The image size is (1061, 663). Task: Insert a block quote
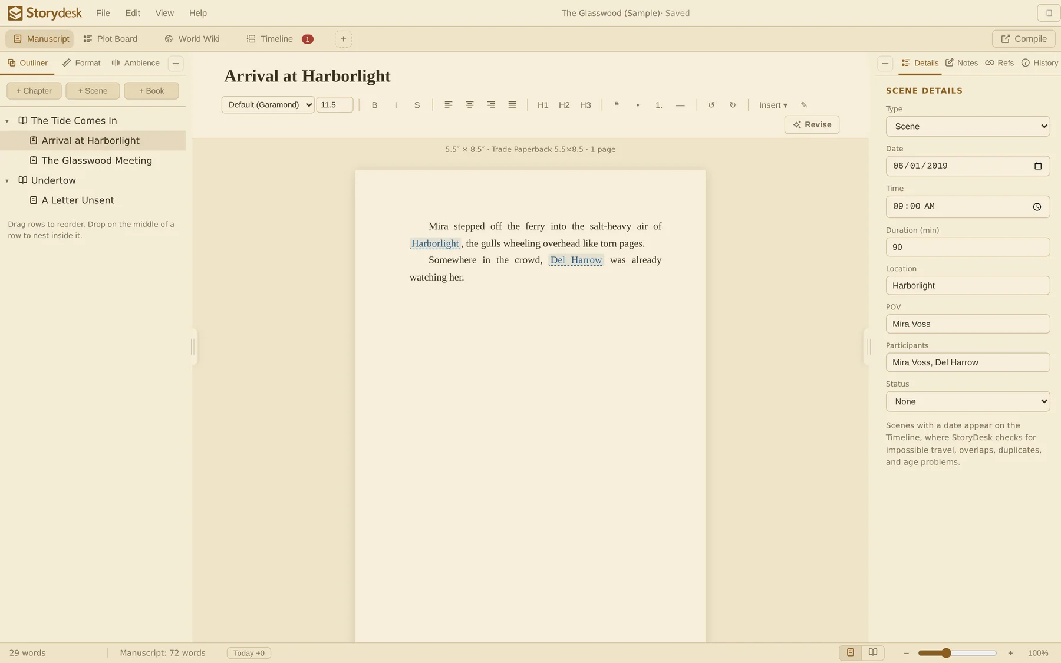617,105
